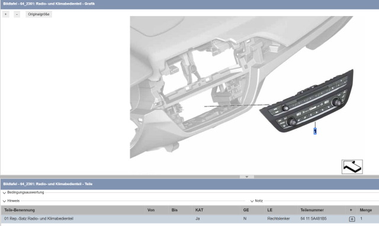This screenshot has height=226, width=379.
Task: Zoom out with the minus button
Action: pos(17,14)
